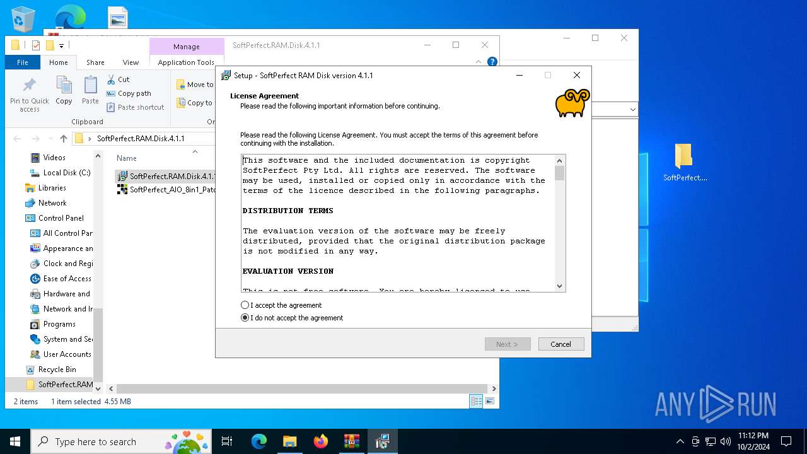Click inside the license agreement text box

coord(398,223)
